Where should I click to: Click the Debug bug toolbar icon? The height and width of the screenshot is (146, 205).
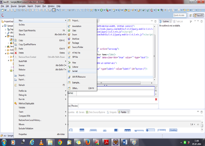[x=96, y=10]
